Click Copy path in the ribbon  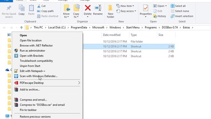[x=45, y=11]
